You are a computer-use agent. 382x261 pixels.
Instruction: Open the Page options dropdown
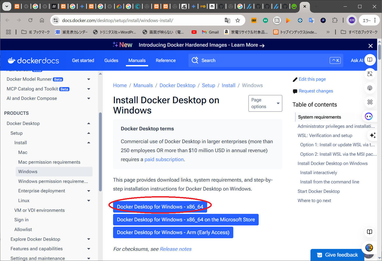point(265,103)
